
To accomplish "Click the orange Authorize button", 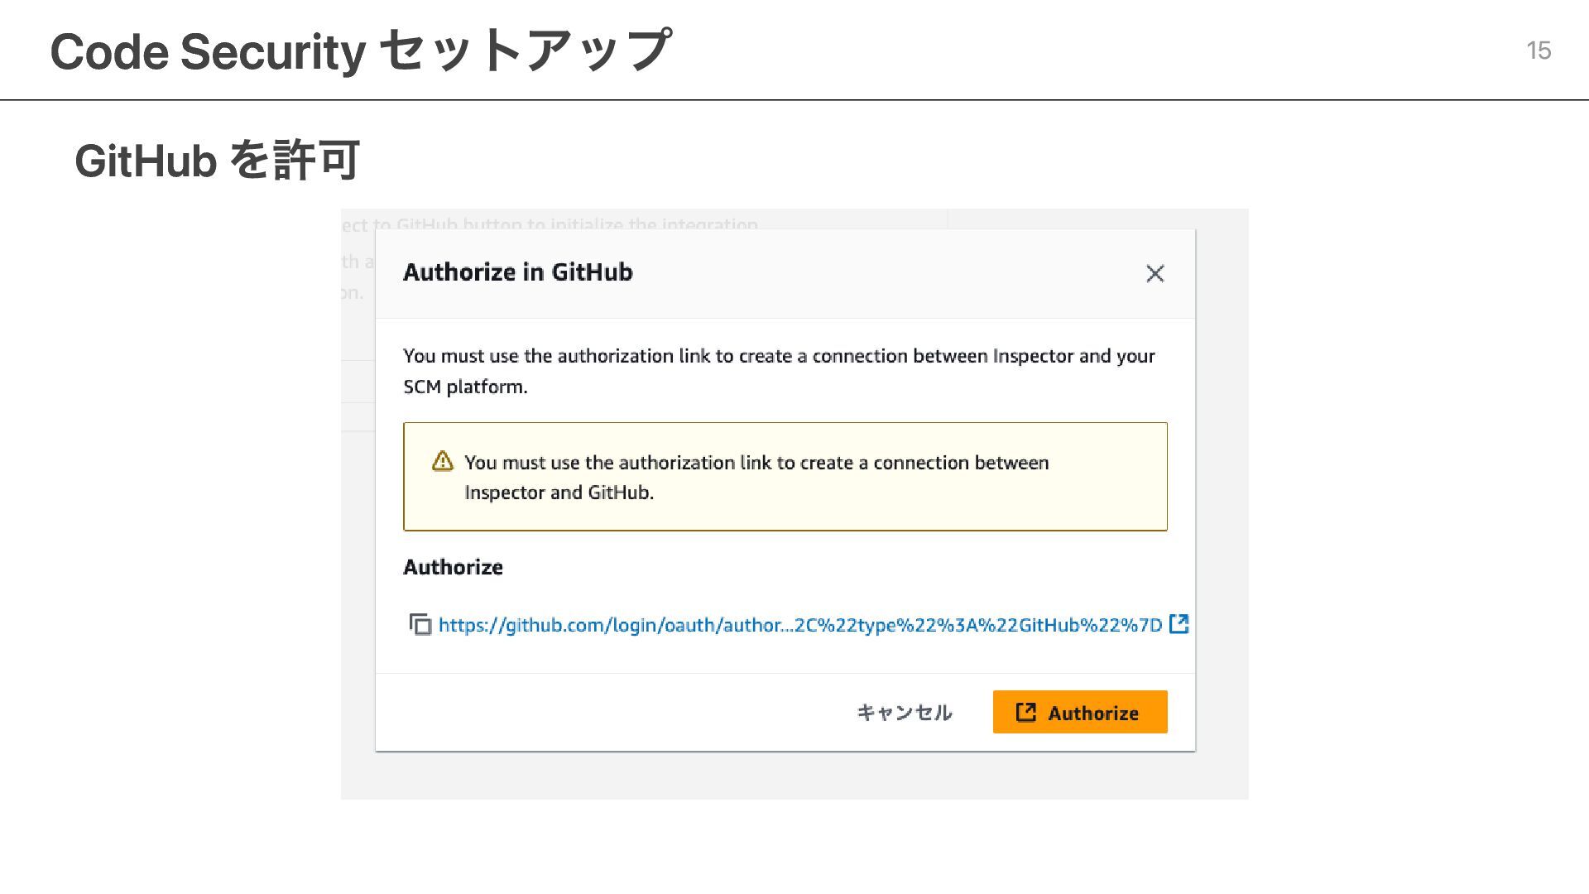I will 1080,712.
